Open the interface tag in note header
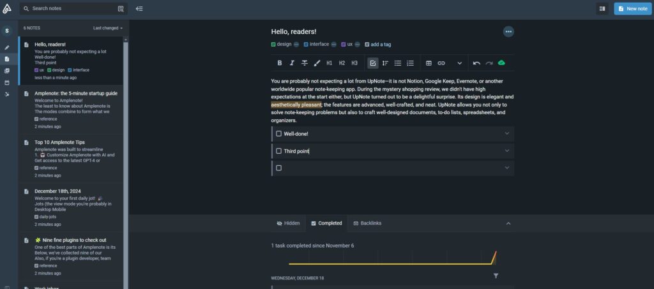The height and width of the screenshot is (289, 654). click(316, 44)
